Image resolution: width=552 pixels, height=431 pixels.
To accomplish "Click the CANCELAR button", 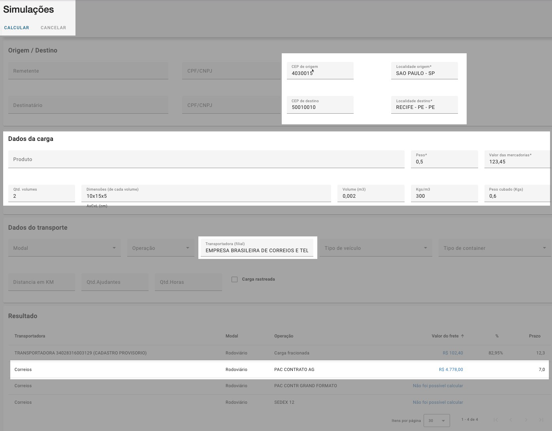I will [x=53, y=28].
